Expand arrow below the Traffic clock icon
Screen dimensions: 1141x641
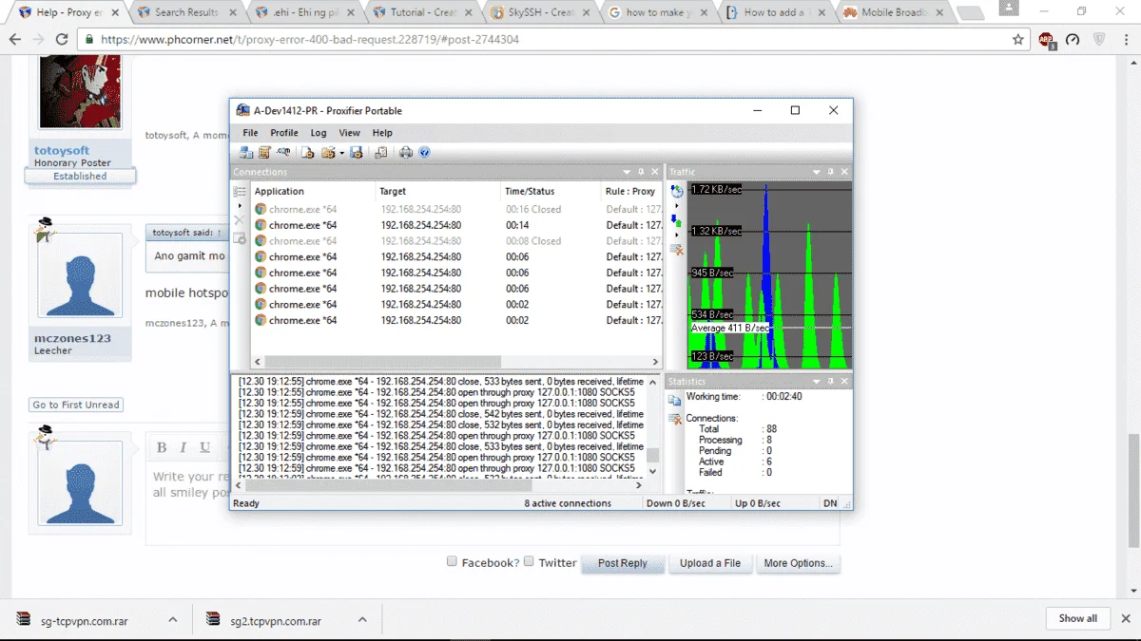(677, 206)
